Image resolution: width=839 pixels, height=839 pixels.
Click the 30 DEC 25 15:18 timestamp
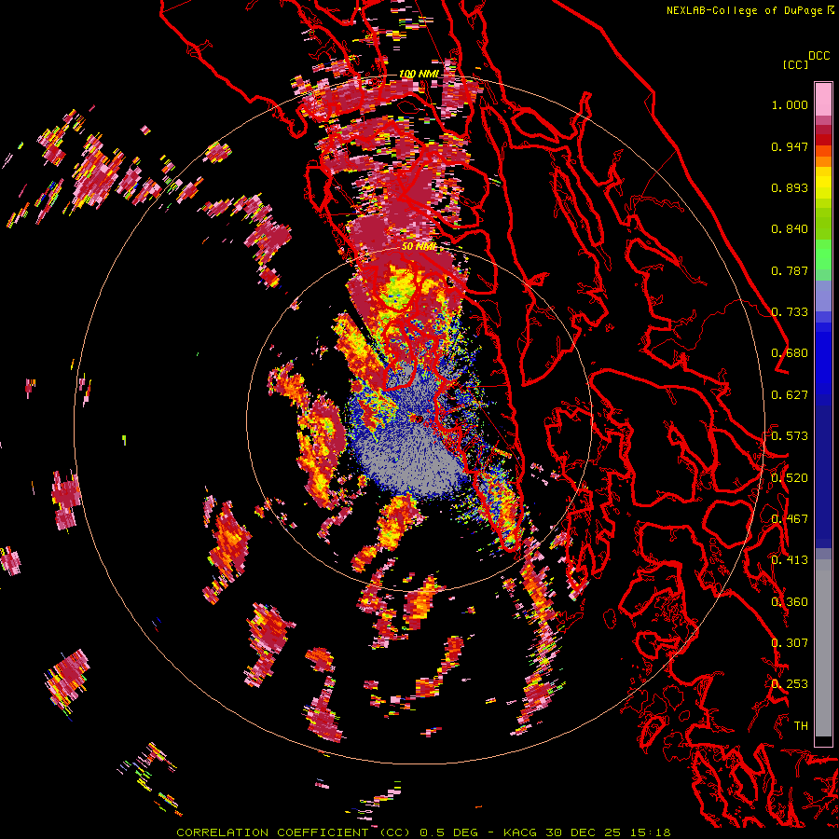(x=608, y=832)
